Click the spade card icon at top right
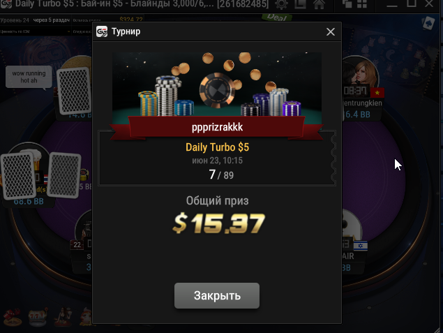 pos(428,23)
